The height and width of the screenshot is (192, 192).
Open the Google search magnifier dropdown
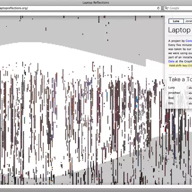pyautogui.click(x=166, y=8)
